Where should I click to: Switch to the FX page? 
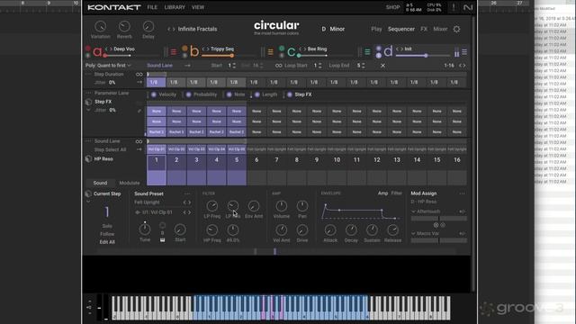click(424, 29)
